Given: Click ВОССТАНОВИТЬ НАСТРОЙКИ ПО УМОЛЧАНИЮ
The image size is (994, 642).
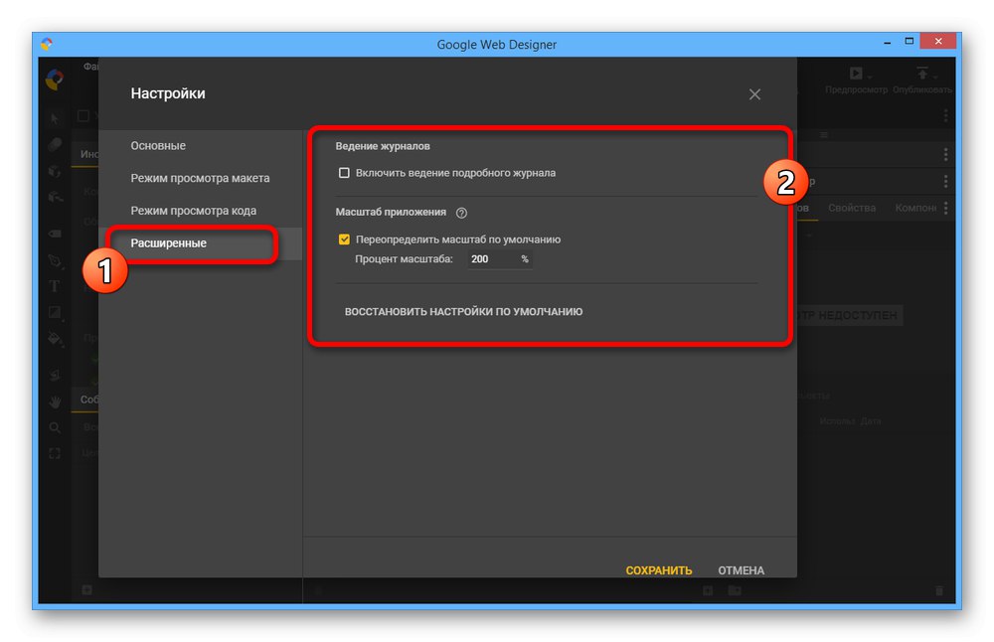Looking at the screenshot, I should [463, 312].
